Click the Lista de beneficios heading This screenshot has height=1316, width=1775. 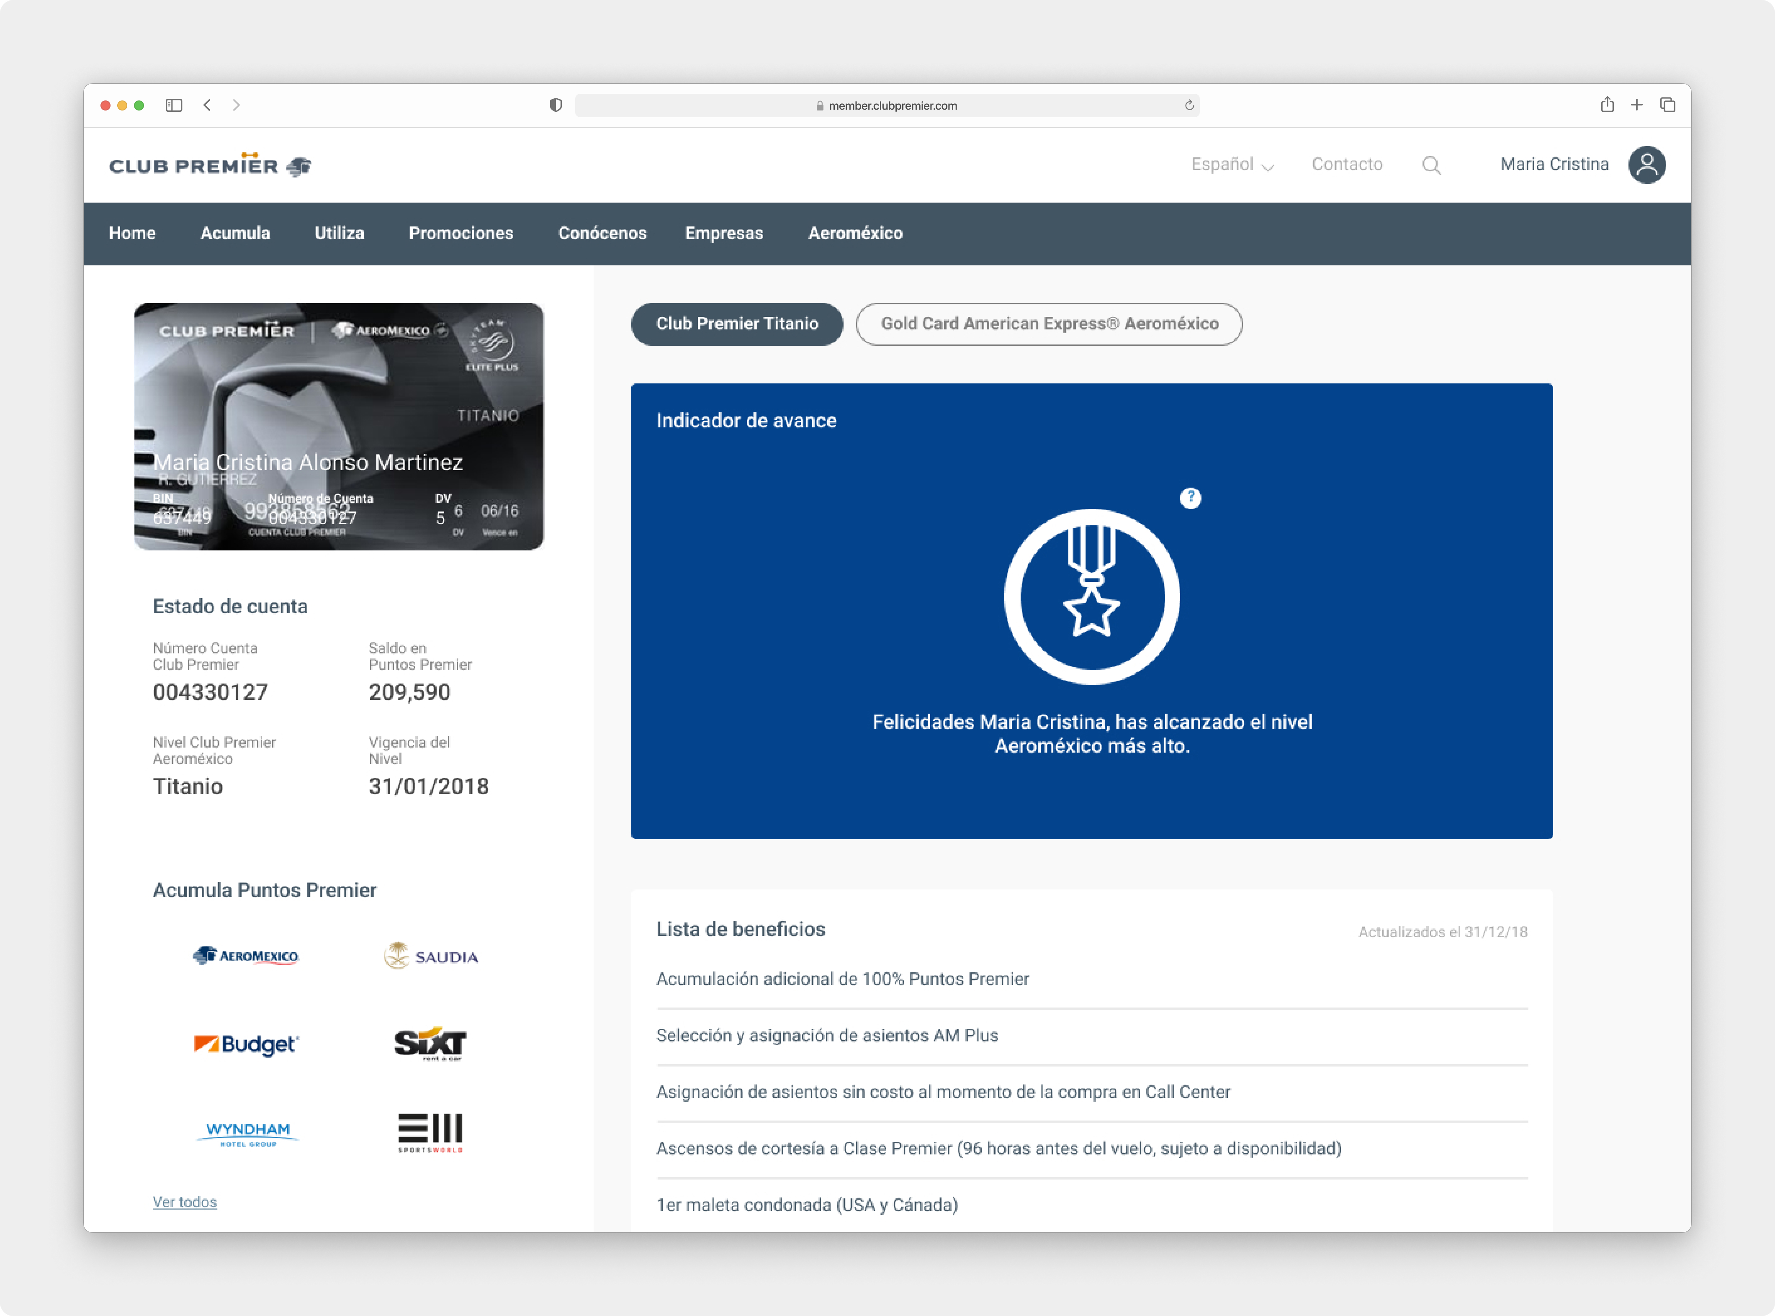click(x=741, y=929)
